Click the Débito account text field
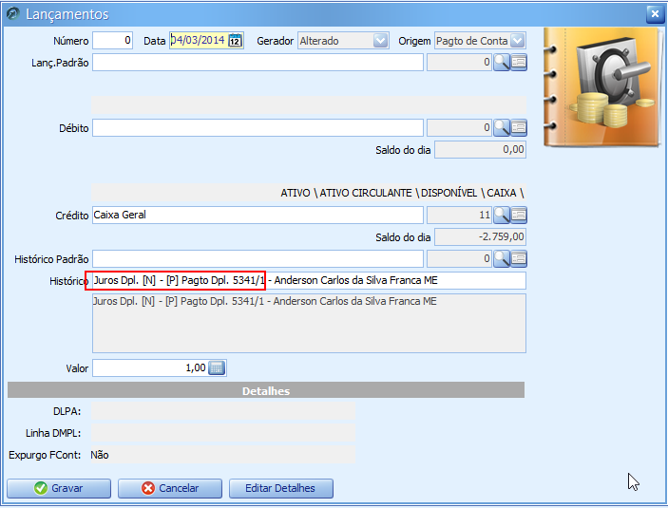The height and width of the screenshot is (508, 668). [258, 128]
